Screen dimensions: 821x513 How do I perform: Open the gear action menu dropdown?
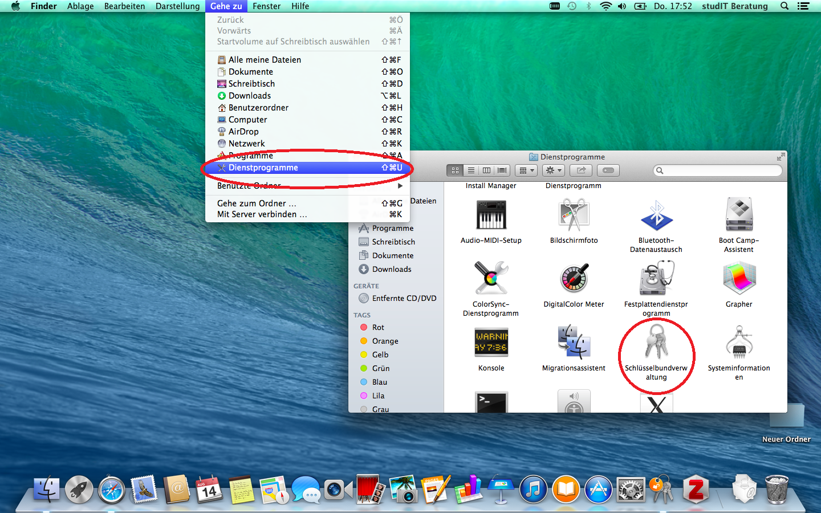[554, 170]
